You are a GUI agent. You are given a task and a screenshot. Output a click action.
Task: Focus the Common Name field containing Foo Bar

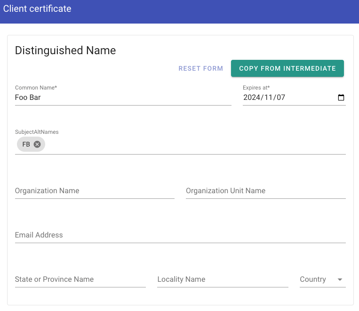(123, 98)
